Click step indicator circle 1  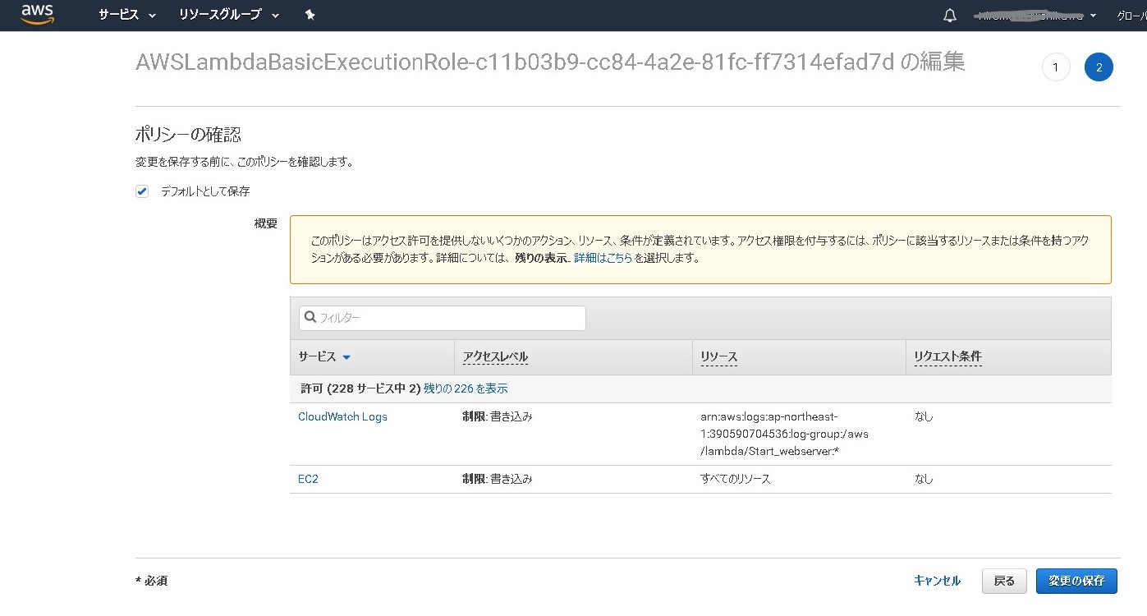tap(1056, 67)
